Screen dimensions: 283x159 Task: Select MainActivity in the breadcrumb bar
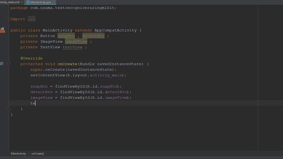pyautogui.click(x=19, y=154)
